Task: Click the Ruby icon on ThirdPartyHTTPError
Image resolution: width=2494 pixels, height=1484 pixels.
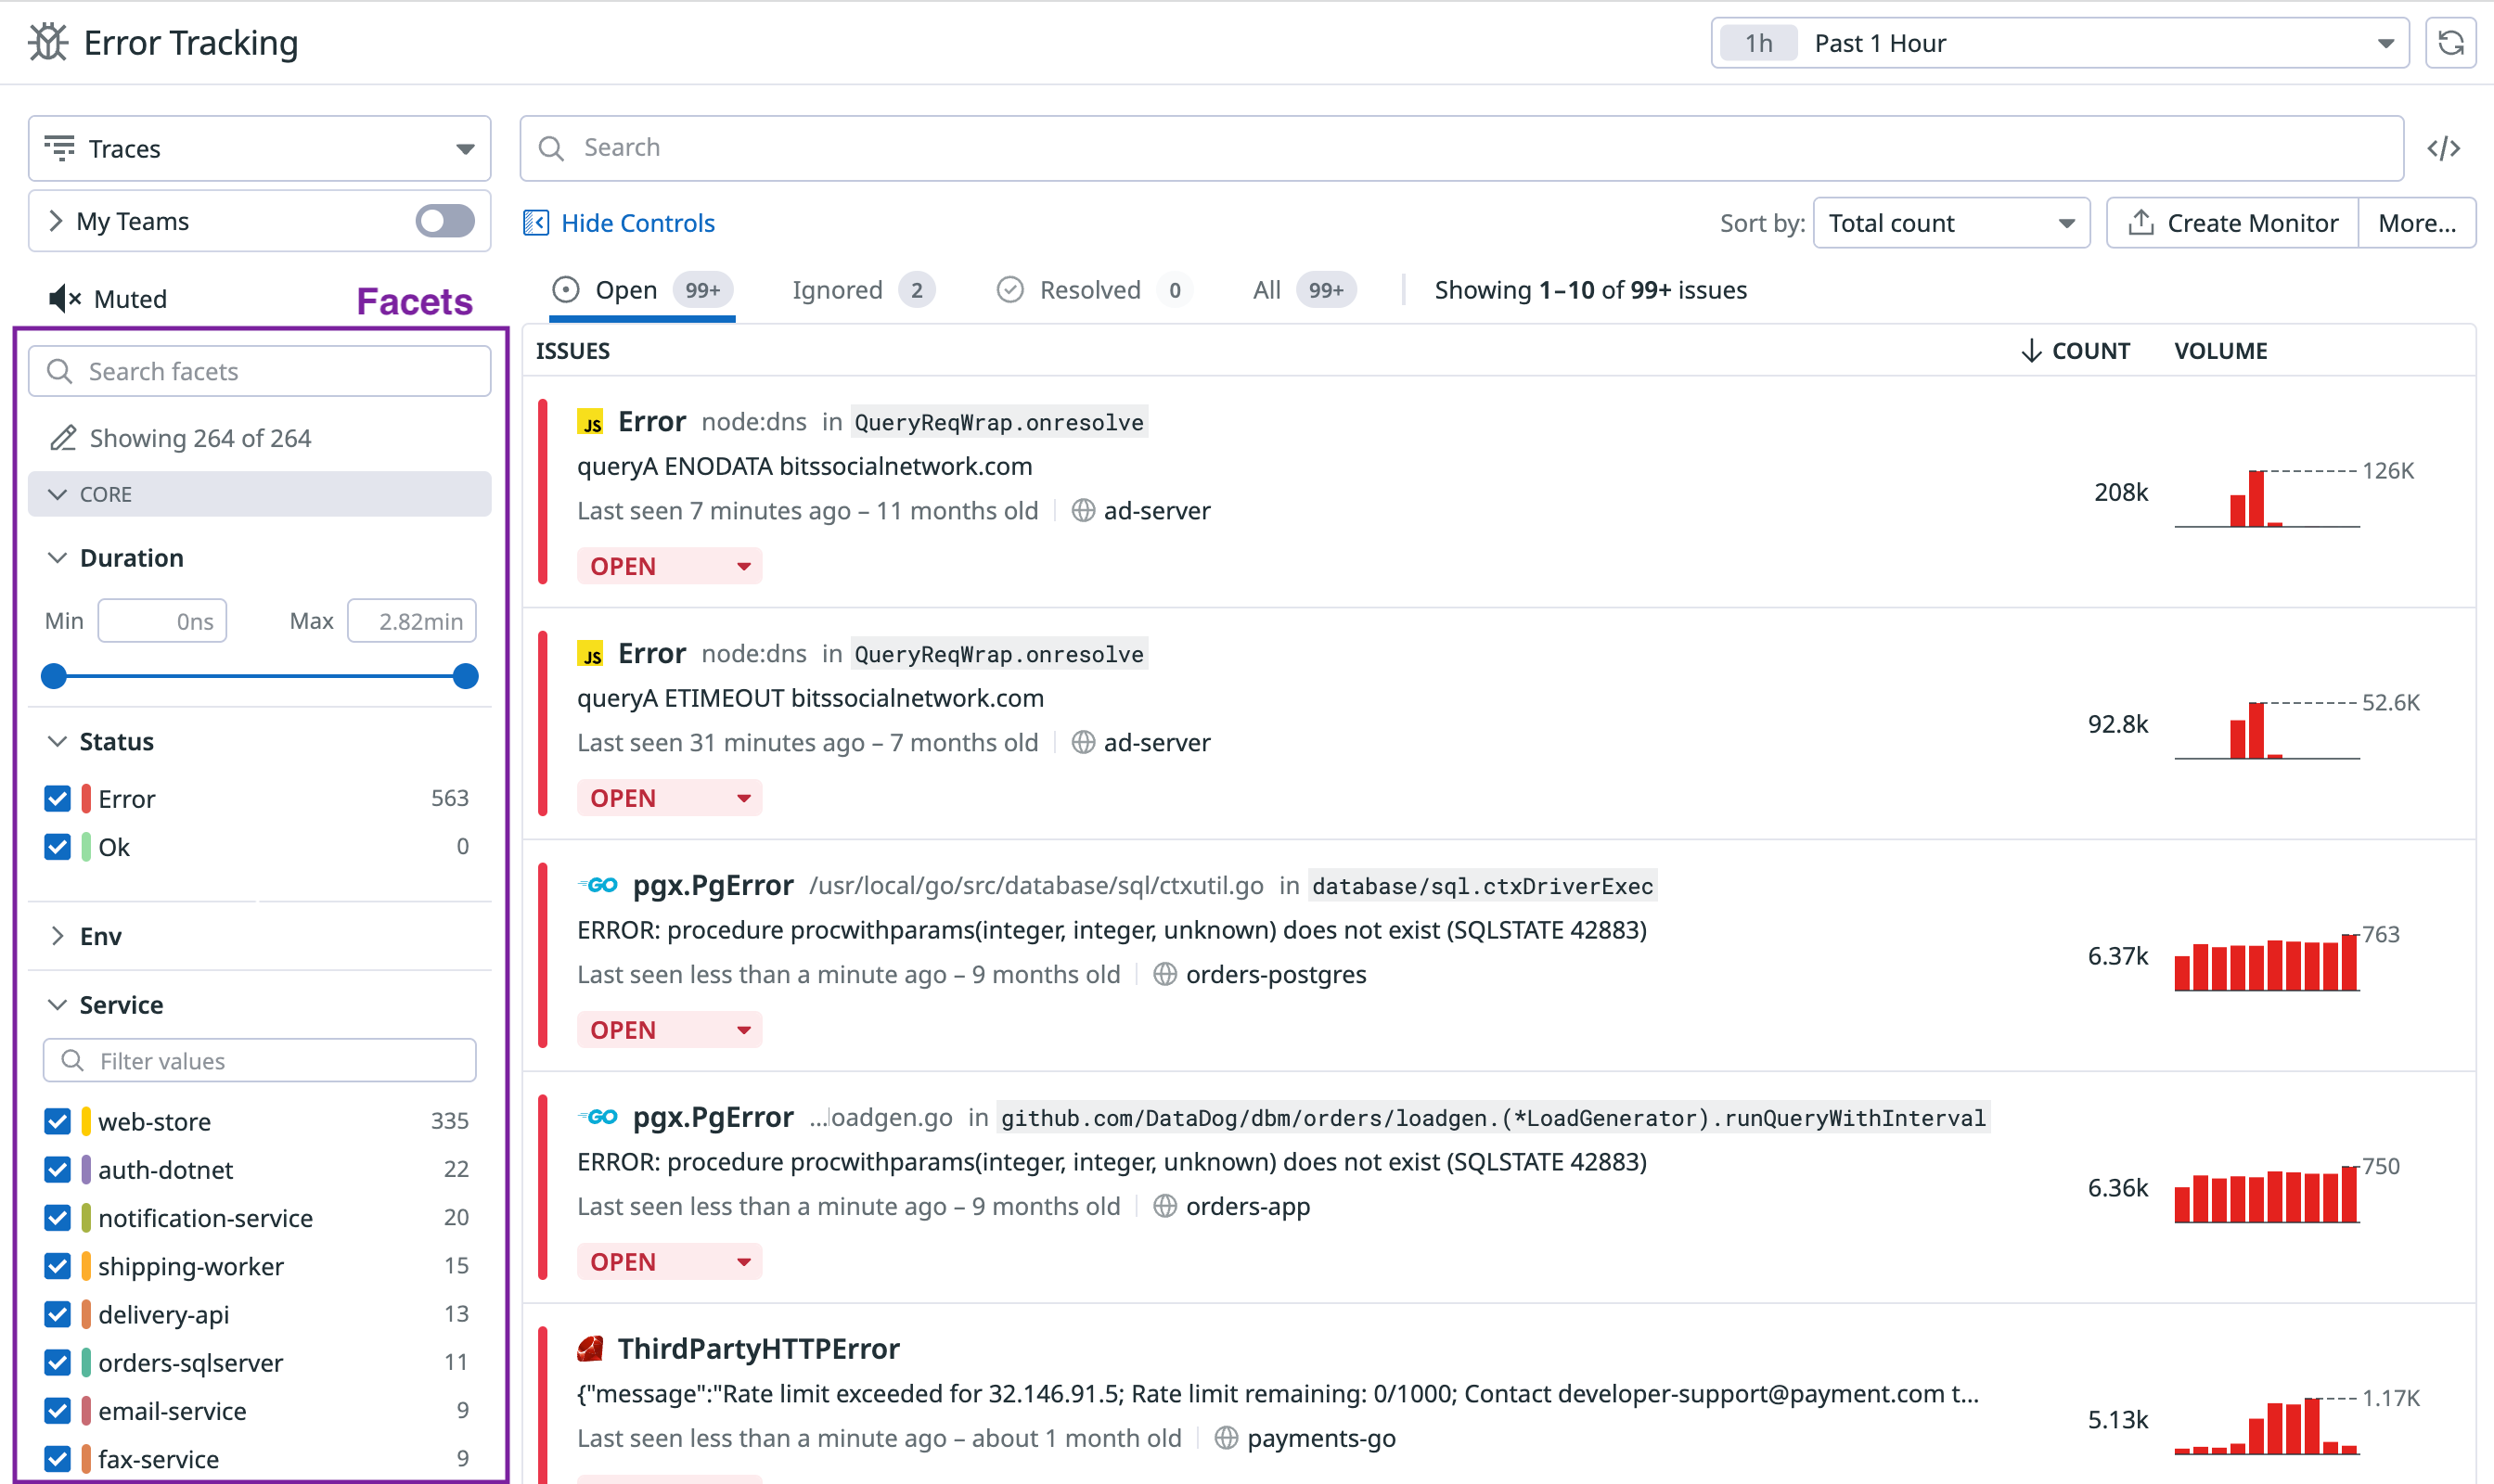Action: [x=590, y=1349]
